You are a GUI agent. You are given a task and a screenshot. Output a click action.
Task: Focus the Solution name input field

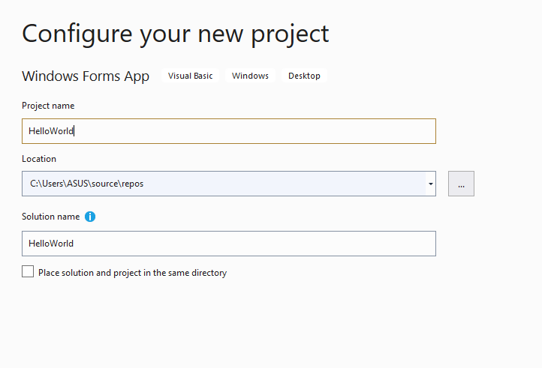tap(229, 244)
